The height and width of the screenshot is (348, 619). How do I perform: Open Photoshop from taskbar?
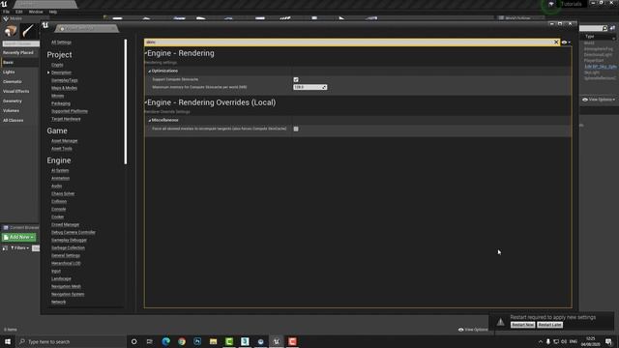pos(197,341)
